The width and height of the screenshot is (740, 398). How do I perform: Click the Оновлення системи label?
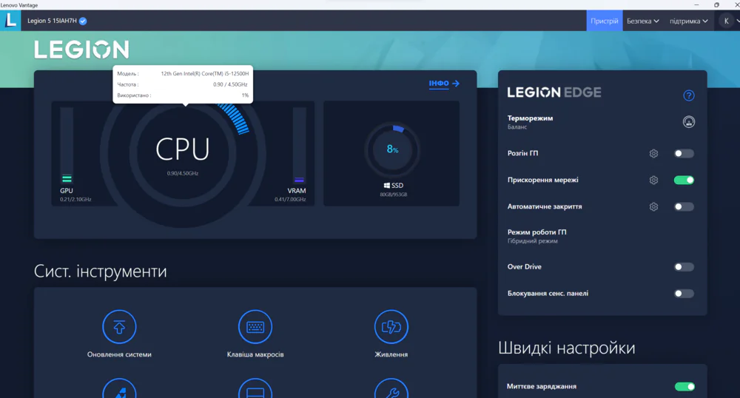coord(119,354)
